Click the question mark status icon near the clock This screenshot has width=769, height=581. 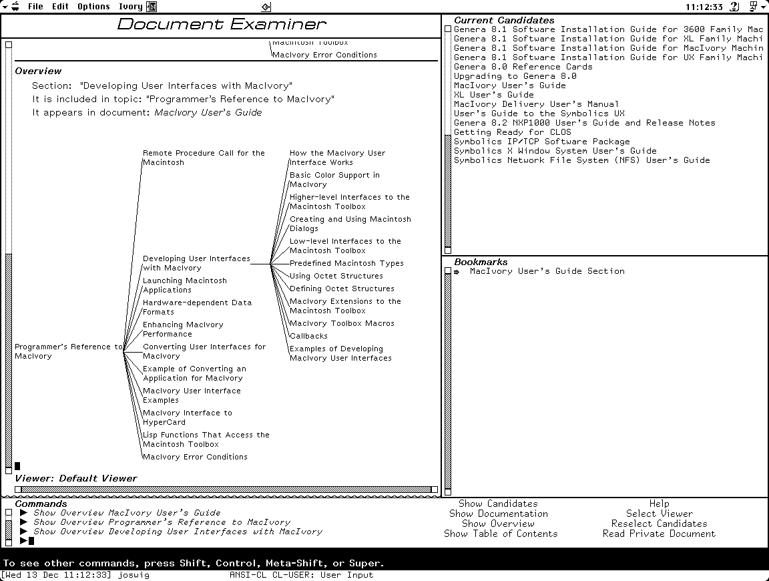point(734,6)
